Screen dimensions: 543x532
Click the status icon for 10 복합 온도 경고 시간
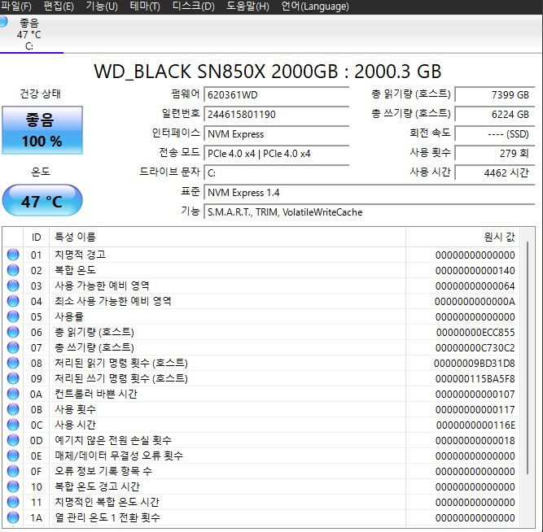(13, 486)
